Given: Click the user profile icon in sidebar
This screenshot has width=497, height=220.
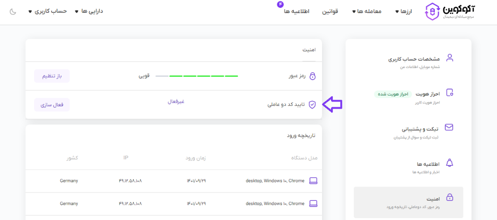Looking at the screenshot, I should click(449, 58).
